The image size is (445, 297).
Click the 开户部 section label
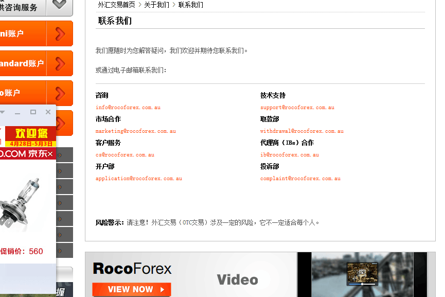click(105, 166)
